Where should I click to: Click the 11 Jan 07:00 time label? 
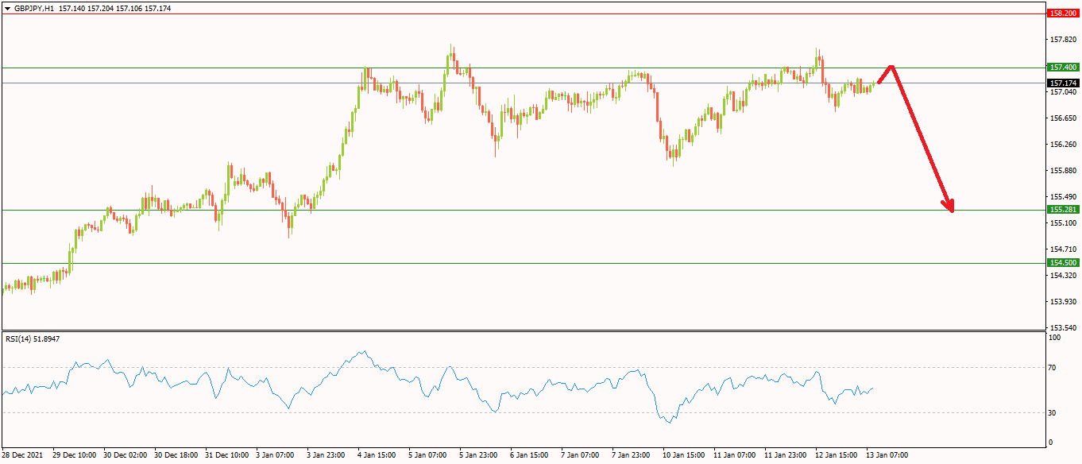tap(735, 455)
